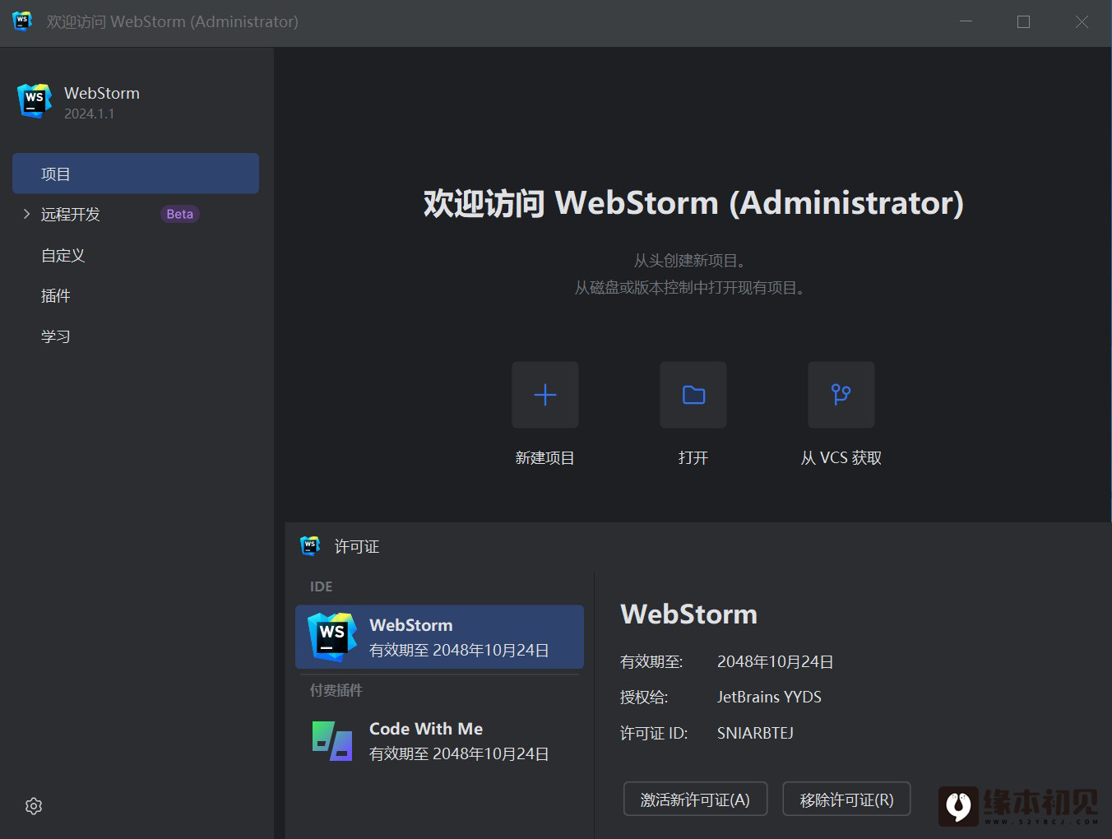Screen dimensions: 1112x839
Task: Maximize the WebStorm window
Action: 1023,22
